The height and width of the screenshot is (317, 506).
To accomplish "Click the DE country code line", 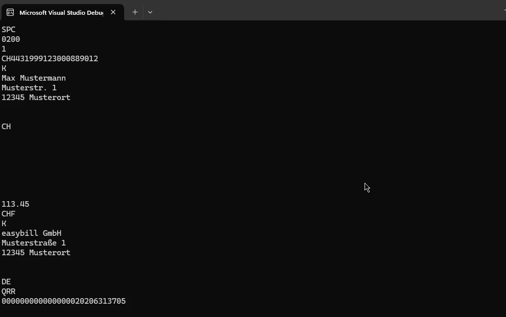I will (x=6, y=282).
